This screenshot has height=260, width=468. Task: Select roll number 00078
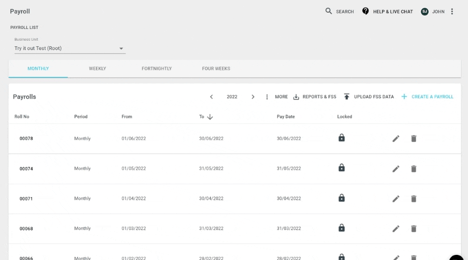(x=26, y=138)
